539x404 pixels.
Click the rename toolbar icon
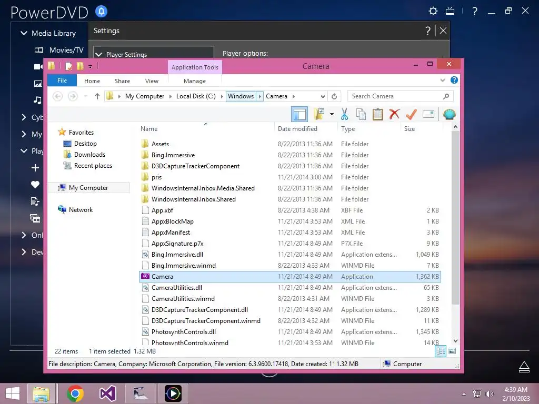[428, 114]
